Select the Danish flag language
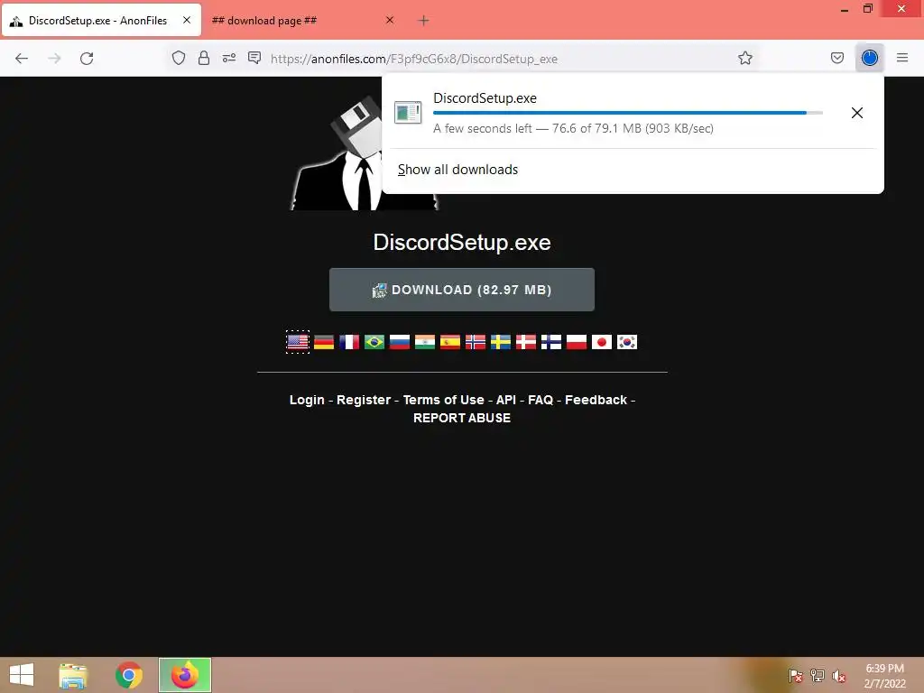This screenshot has width=924, height=693. (526, 342)
